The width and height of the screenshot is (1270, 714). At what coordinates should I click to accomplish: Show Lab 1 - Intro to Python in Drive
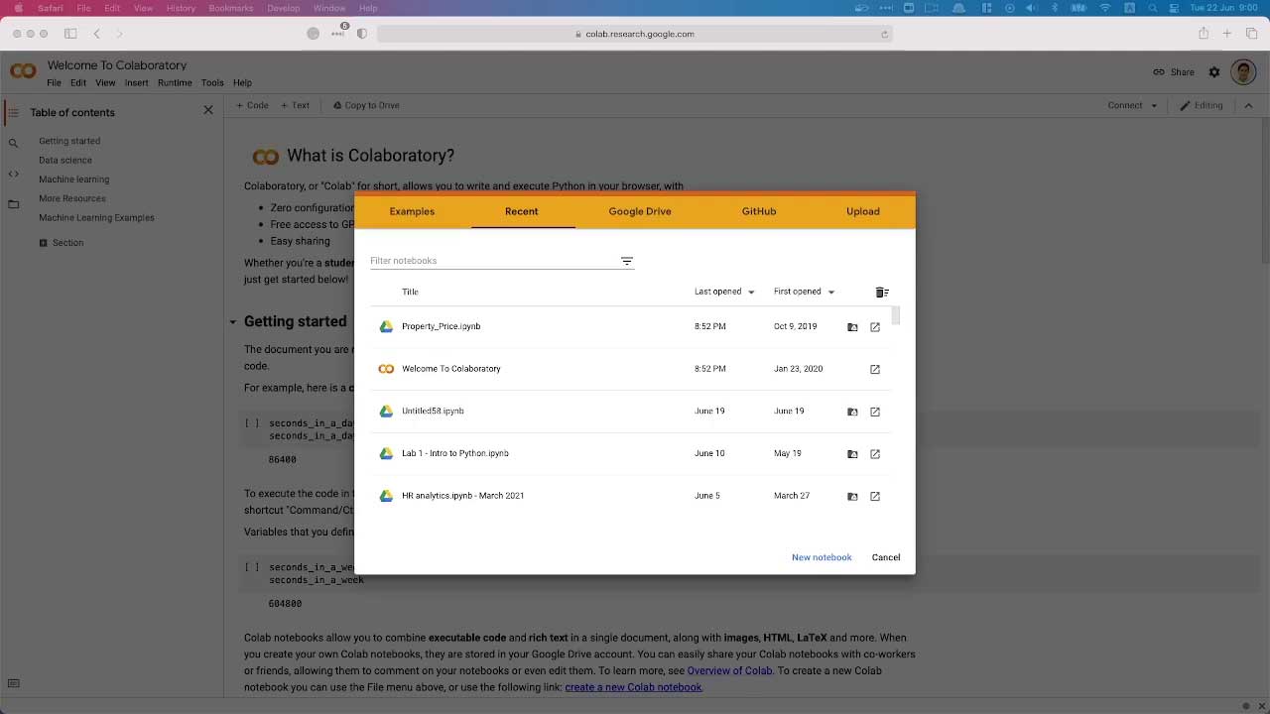point(852,454)
